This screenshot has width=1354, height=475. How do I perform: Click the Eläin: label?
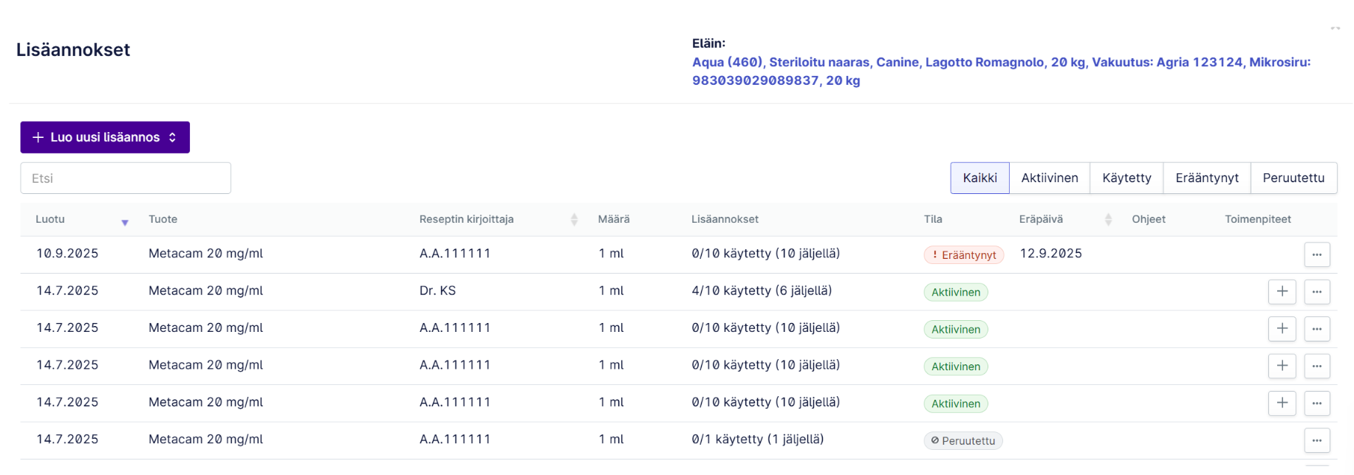click(x=708, y=44)
